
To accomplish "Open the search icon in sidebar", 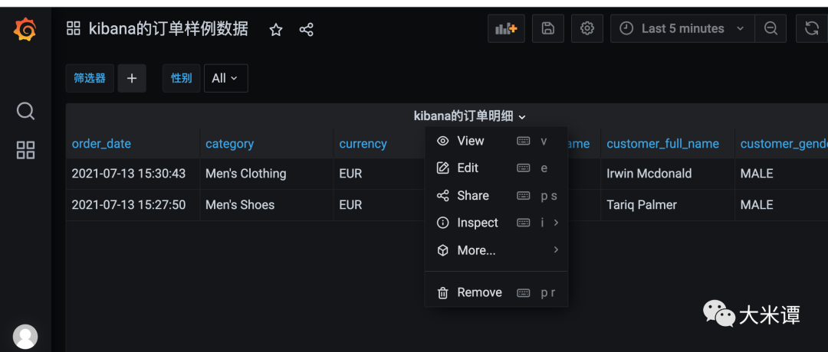I will point(25,112).
